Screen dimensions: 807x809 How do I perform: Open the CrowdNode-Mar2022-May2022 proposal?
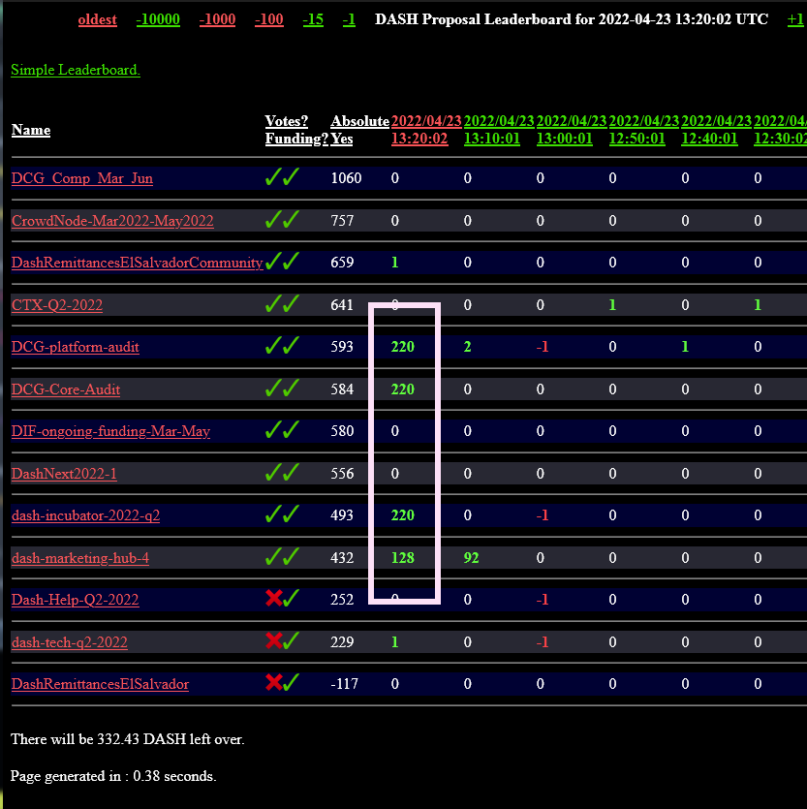pyautogui.click(x=112, y=221)
